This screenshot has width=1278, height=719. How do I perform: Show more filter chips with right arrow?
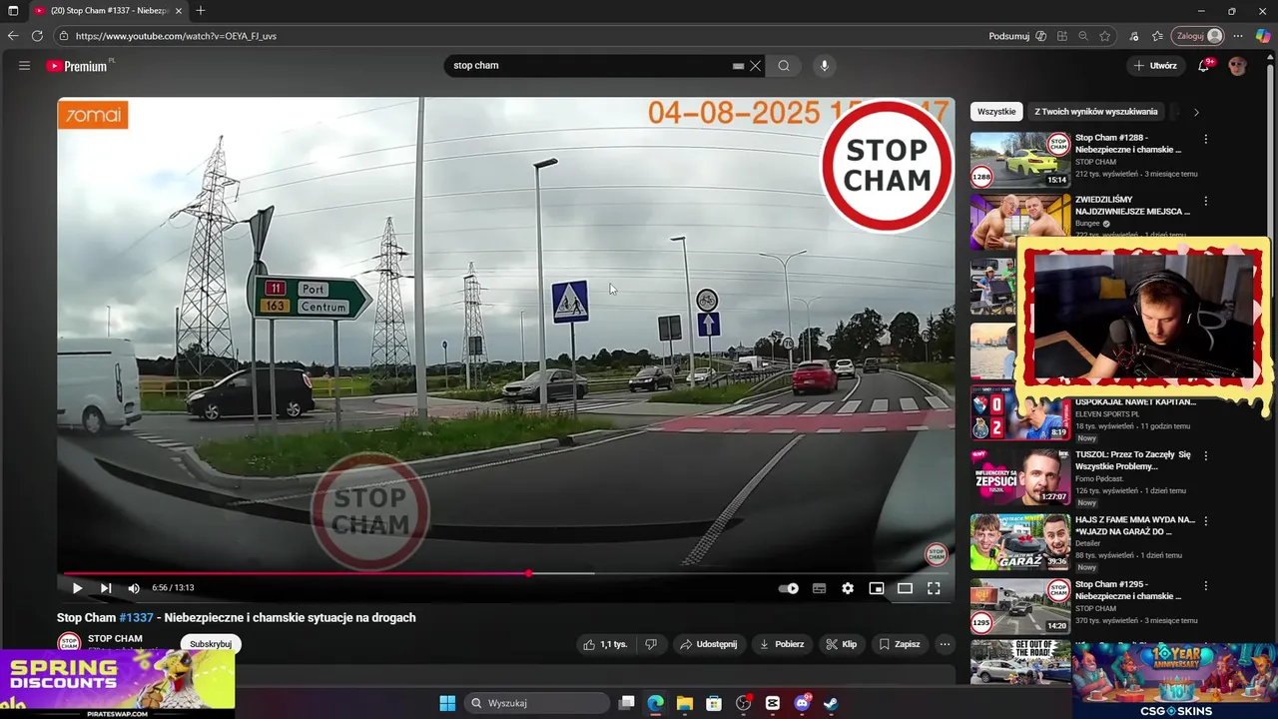pos(1196,112)
